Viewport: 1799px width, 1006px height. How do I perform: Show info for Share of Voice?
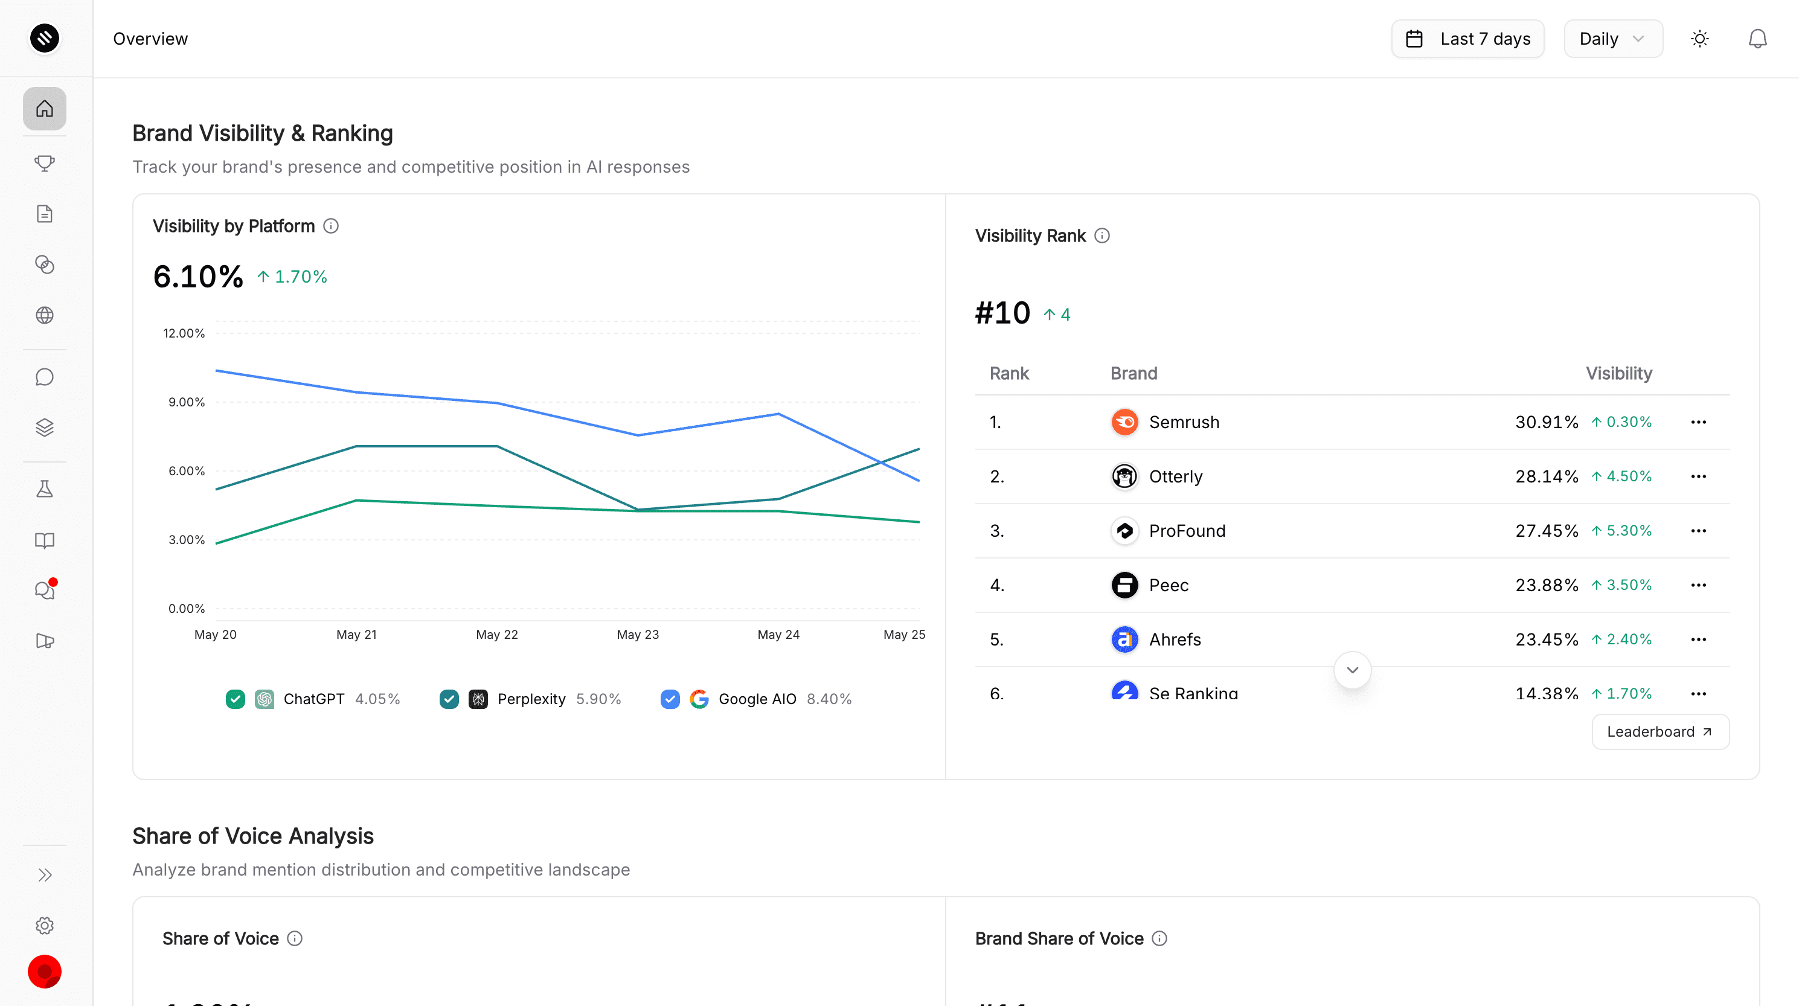(x=295, y=938)
